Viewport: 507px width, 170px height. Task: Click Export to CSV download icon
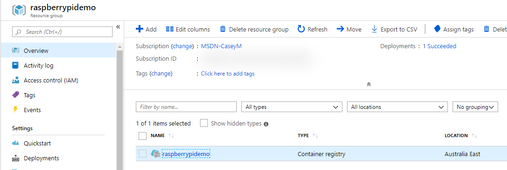374,29
